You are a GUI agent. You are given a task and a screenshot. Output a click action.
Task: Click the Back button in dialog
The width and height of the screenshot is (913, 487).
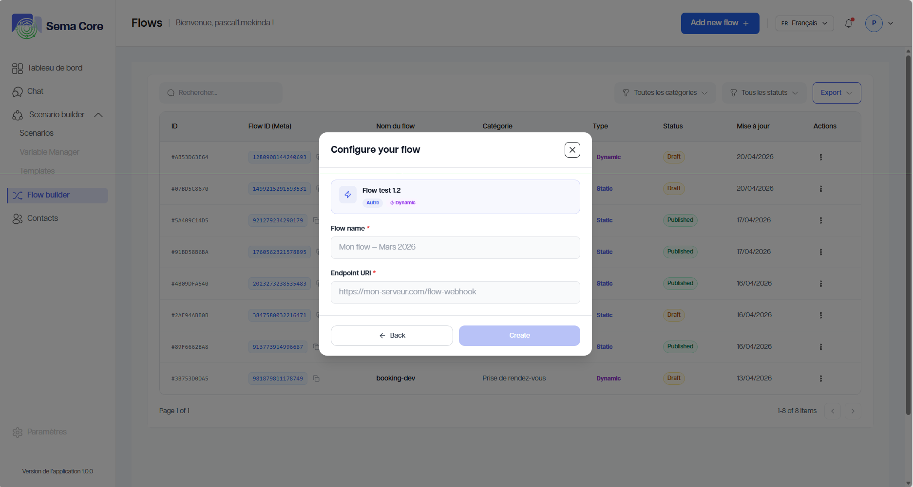pos(392,336)
